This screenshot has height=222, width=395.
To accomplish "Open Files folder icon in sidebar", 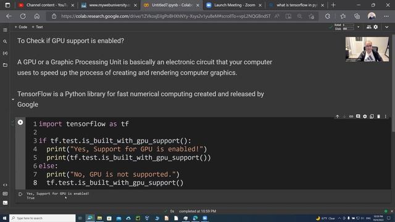I will [x=5, y=65].
